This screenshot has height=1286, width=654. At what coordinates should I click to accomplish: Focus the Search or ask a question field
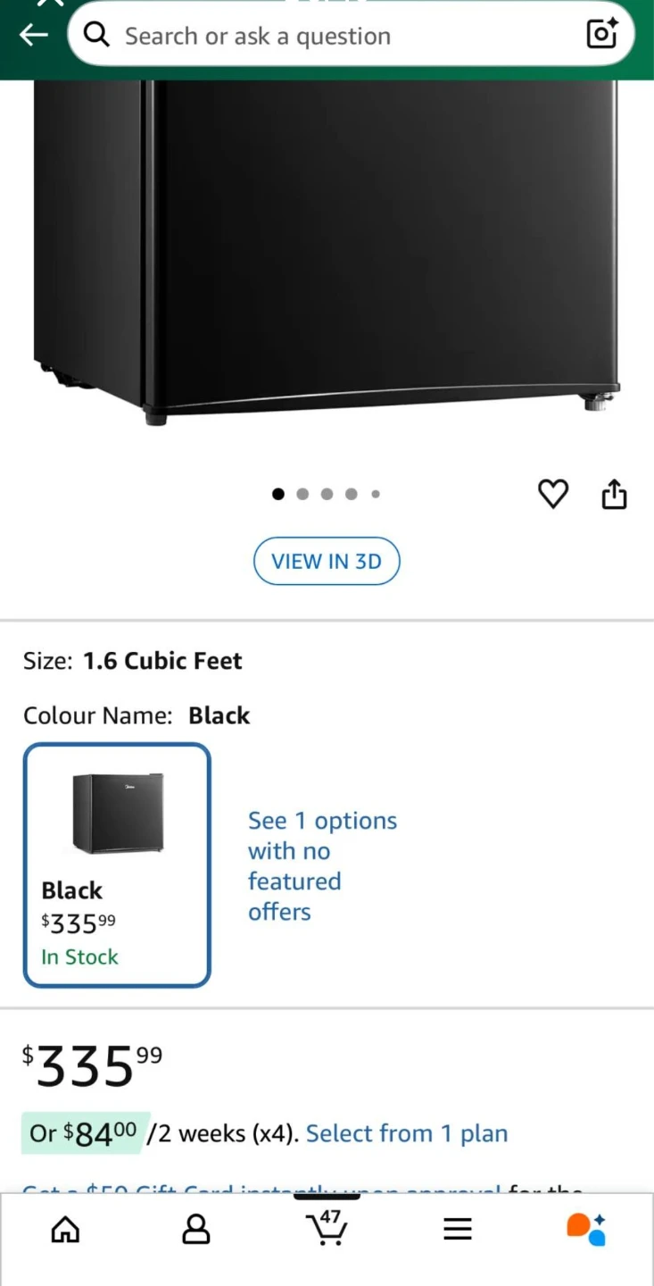click(339, 37)
